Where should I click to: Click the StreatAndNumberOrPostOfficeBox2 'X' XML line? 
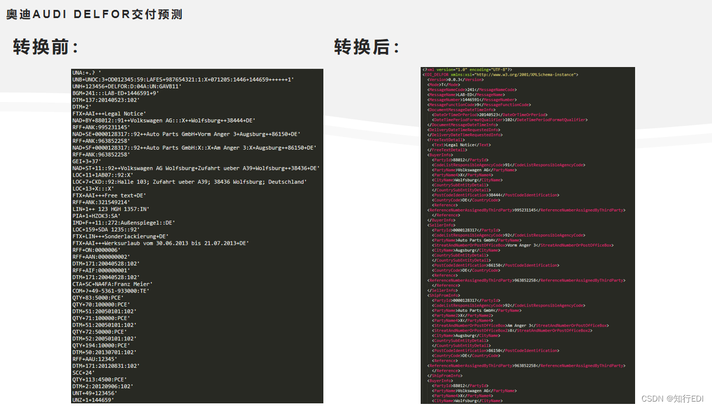pos(512,330)
